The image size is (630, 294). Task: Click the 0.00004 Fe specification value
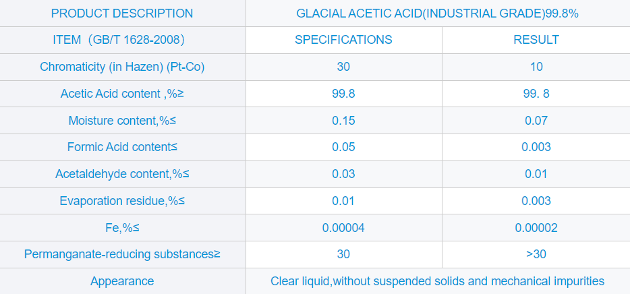[343, 228]
